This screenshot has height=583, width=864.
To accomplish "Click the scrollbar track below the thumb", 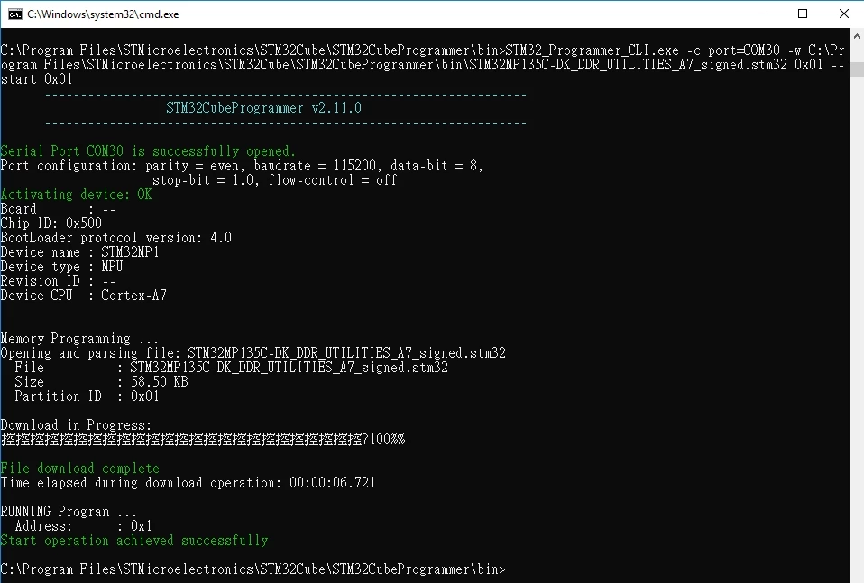I will [857, 331].
